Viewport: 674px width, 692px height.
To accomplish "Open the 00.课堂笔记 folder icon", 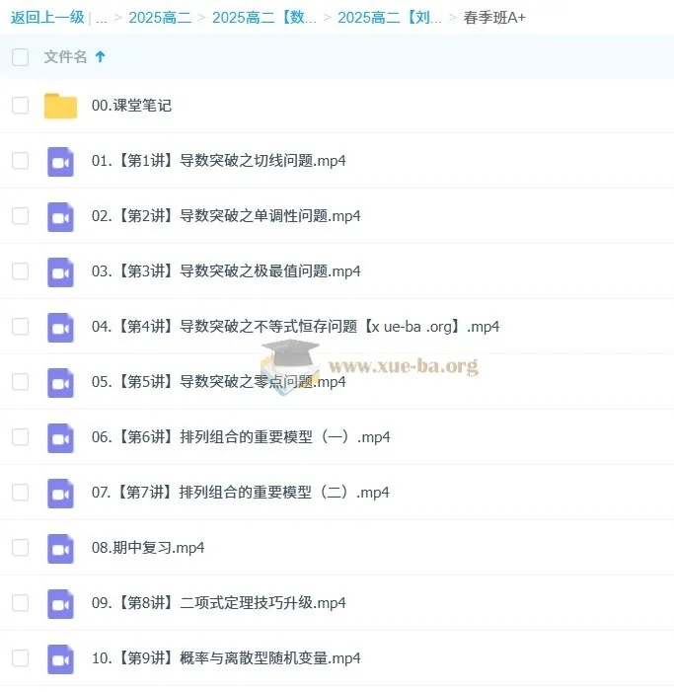I will tap(60, 106).
